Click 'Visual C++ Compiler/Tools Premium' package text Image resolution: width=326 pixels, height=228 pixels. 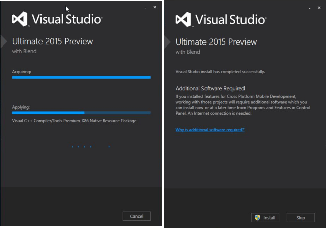(x=74, y=121)
